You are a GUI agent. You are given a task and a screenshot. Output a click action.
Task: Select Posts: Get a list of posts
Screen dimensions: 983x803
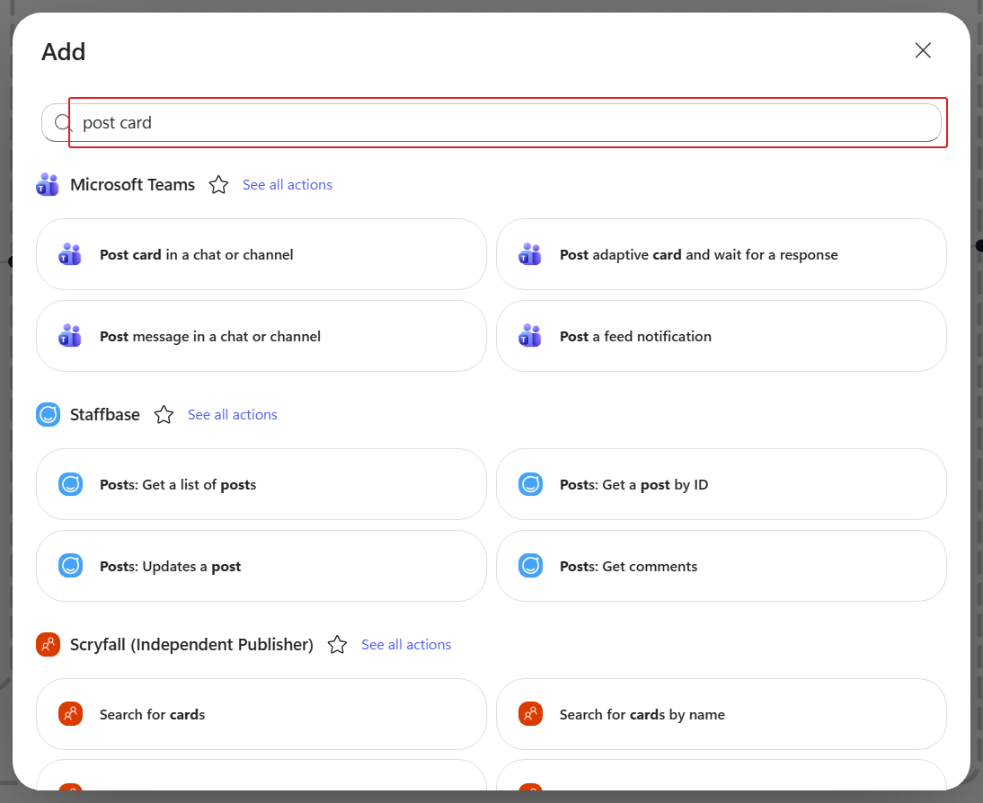click(261, 484)
